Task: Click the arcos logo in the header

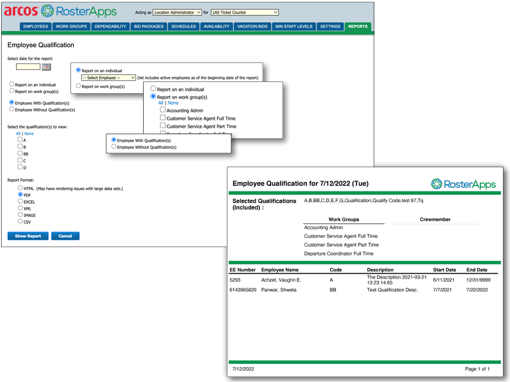Action: point(21,10)
